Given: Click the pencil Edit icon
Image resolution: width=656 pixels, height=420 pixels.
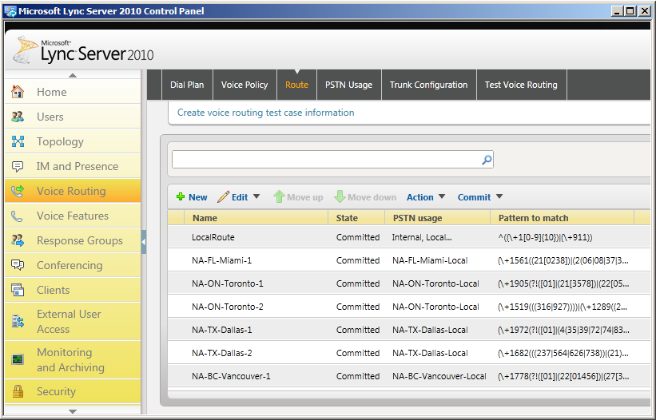Looking at the screenshot, I should click(x=223, y=197).
